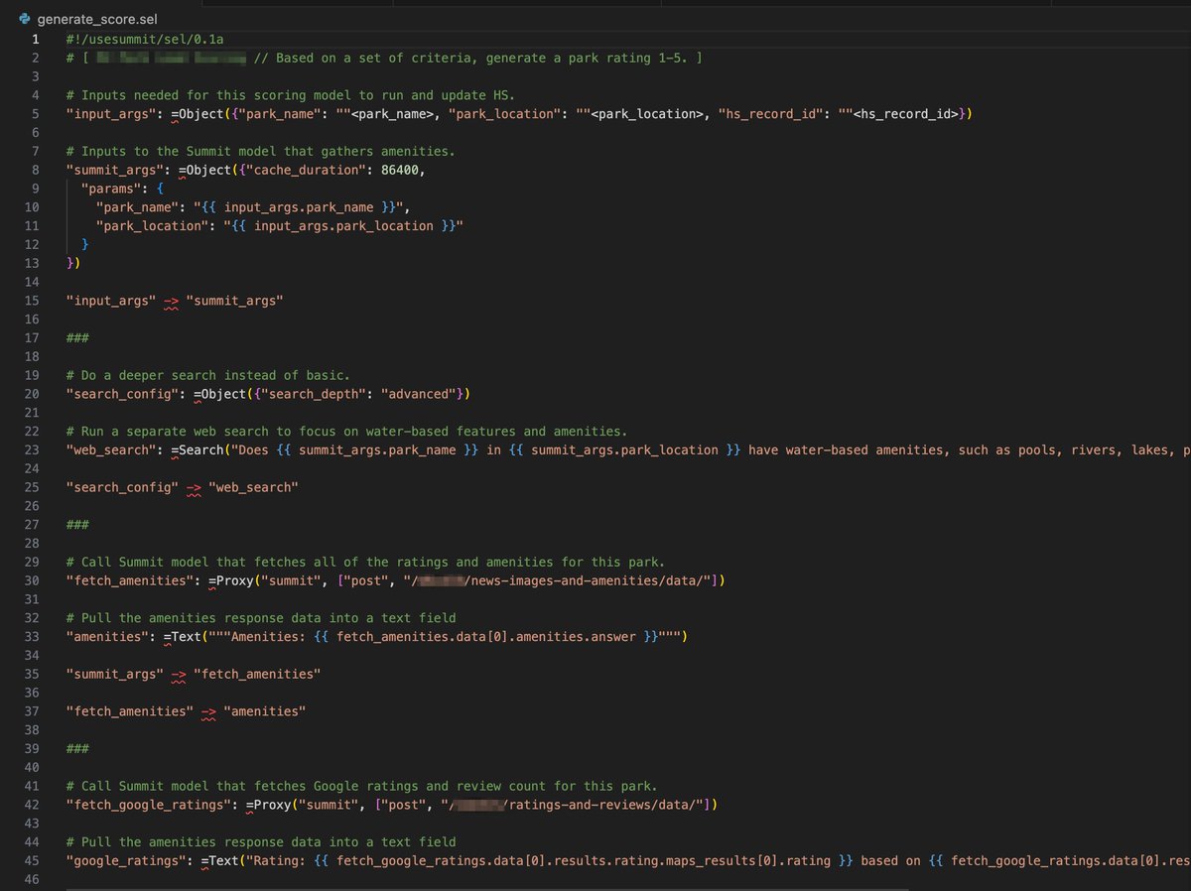
Task: Click line number 1 in the gutter
Action: tap(35, 40)
